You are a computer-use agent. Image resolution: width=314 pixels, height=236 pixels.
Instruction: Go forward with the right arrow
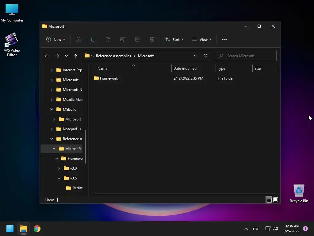[x=57, y=56]
